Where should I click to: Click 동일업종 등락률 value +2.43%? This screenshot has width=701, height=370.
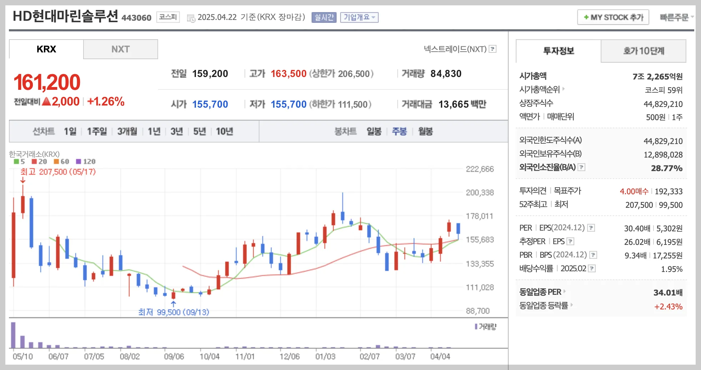point(668,307)
